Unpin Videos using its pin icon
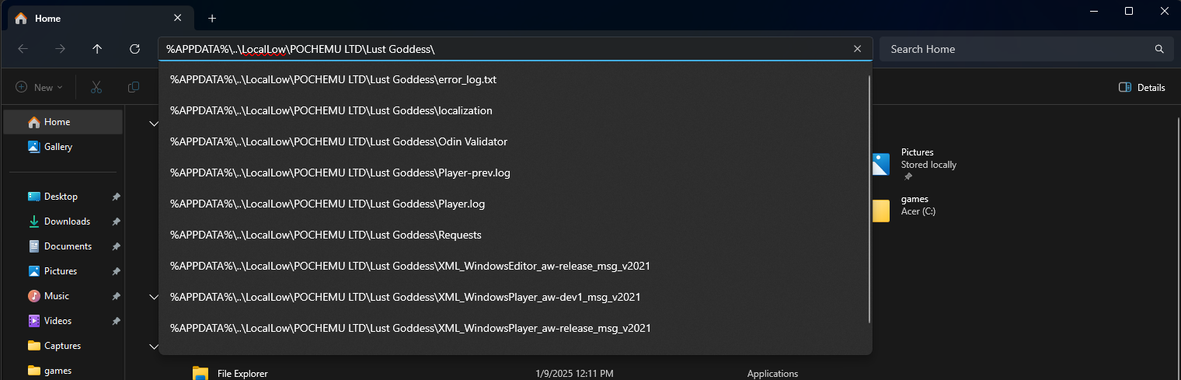Viewport: 1181px width, 380px height. (116, 321)
